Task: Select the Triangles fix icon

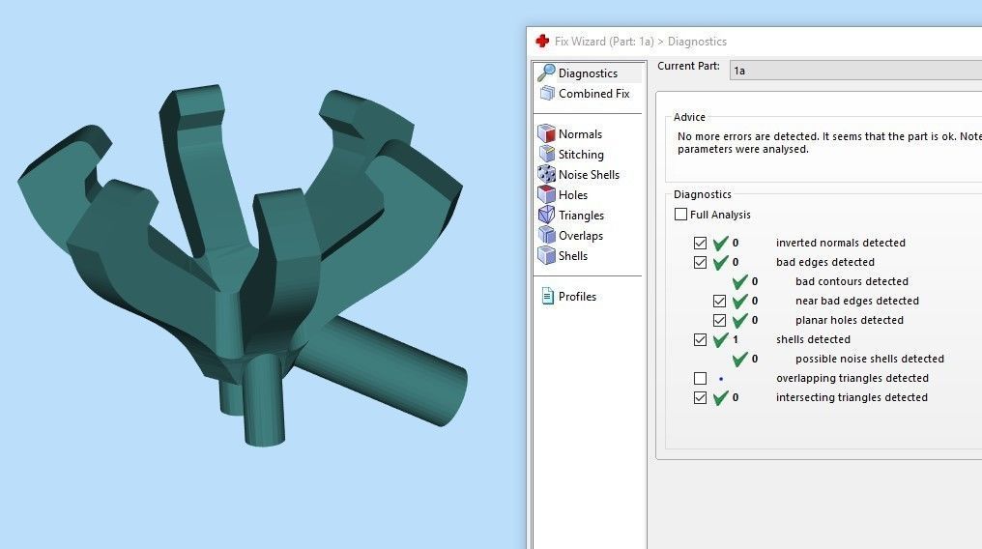Action: point(546,215)
